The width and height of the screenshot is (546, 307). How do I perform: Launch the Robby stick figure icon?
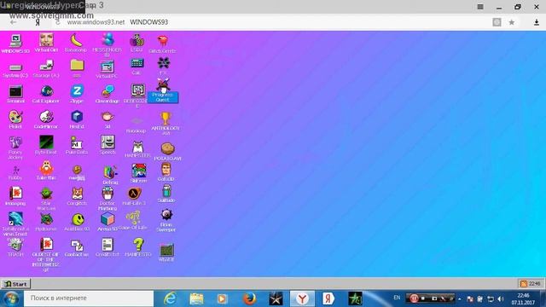(x=15, y=170)
